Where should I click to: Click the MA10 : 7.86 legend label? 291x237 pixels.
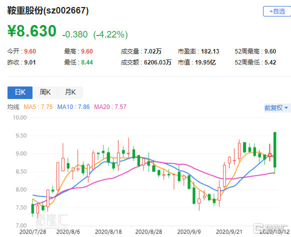point(73,107)
